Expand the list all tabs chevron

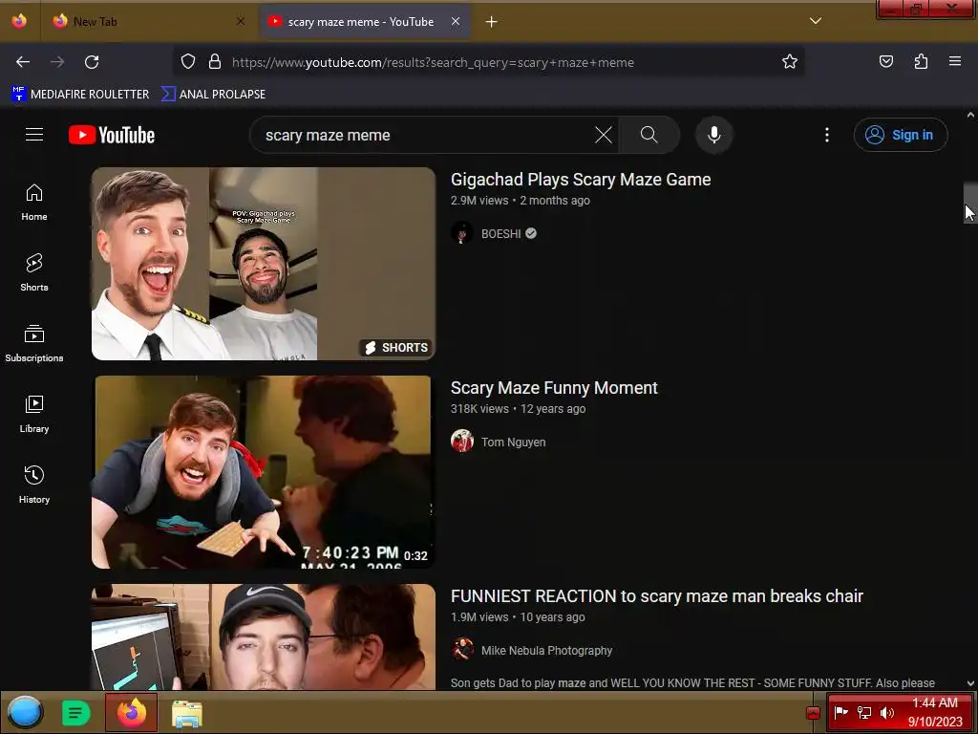816,21
